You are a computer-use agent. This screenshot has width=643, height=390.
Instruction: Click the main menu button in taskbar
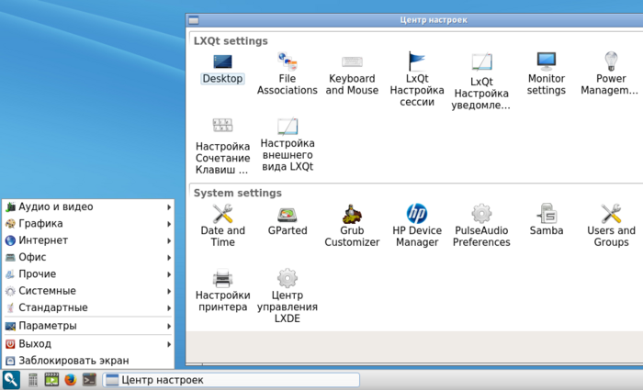[x=11, y=379]
